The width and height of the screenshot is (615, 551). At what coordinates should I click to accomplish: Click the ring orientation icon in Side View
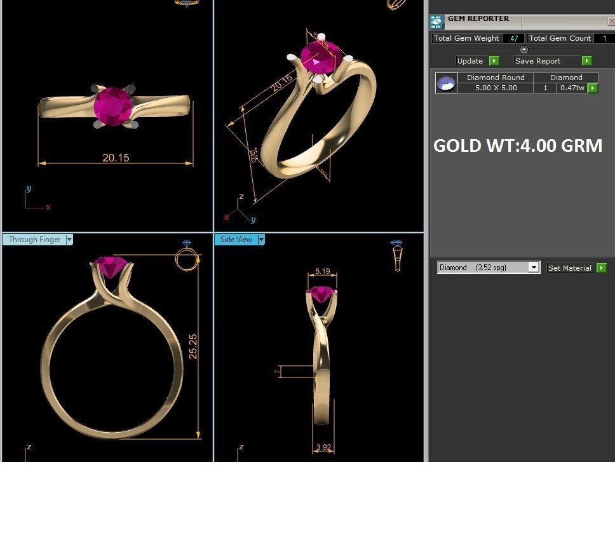pos(397,255)
